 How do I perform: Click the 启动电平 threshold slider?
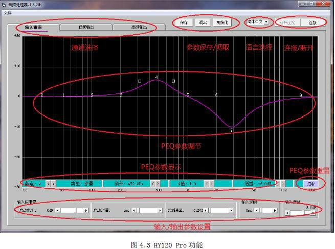(72, 210)
